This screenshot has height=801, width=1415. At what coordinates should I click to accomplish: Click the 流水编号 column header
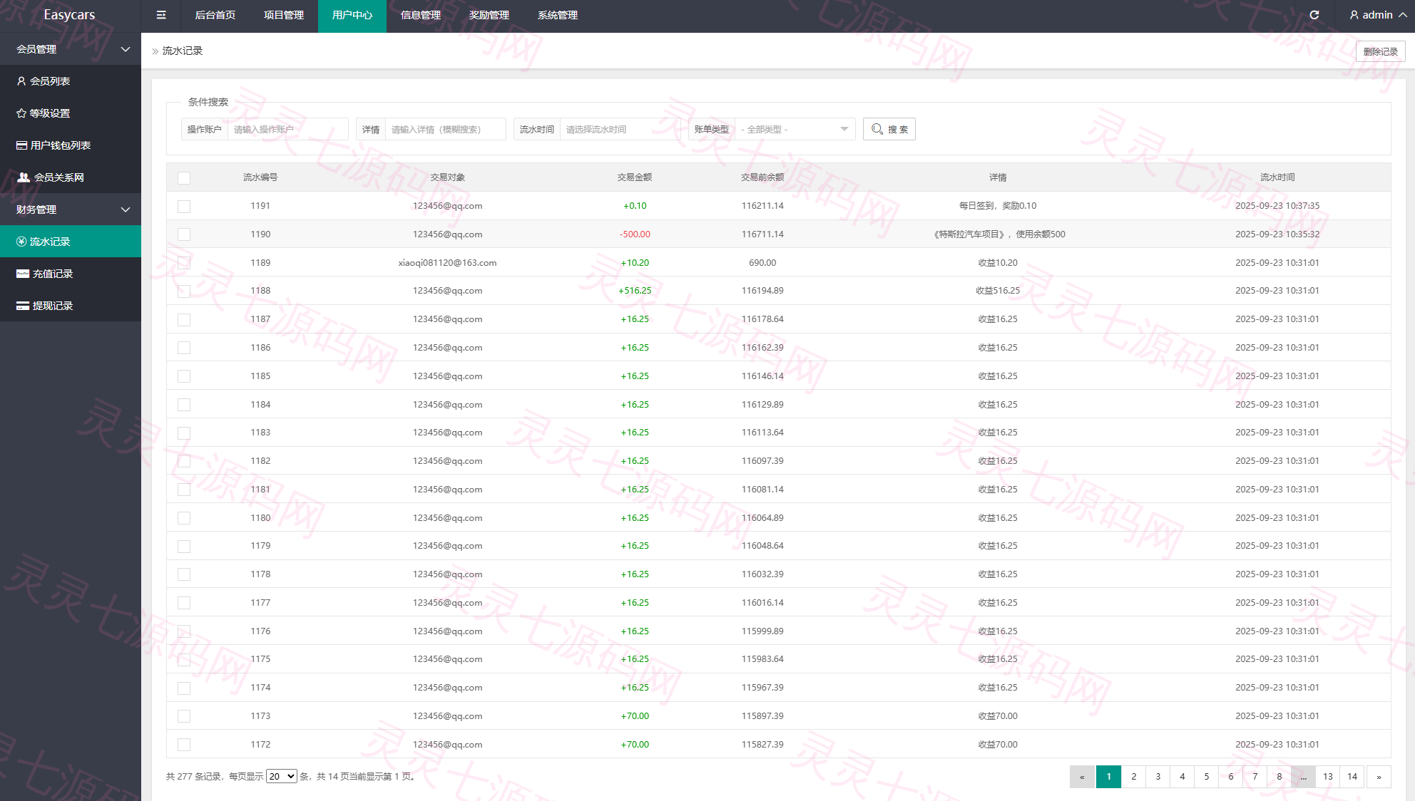click(260, 177)
